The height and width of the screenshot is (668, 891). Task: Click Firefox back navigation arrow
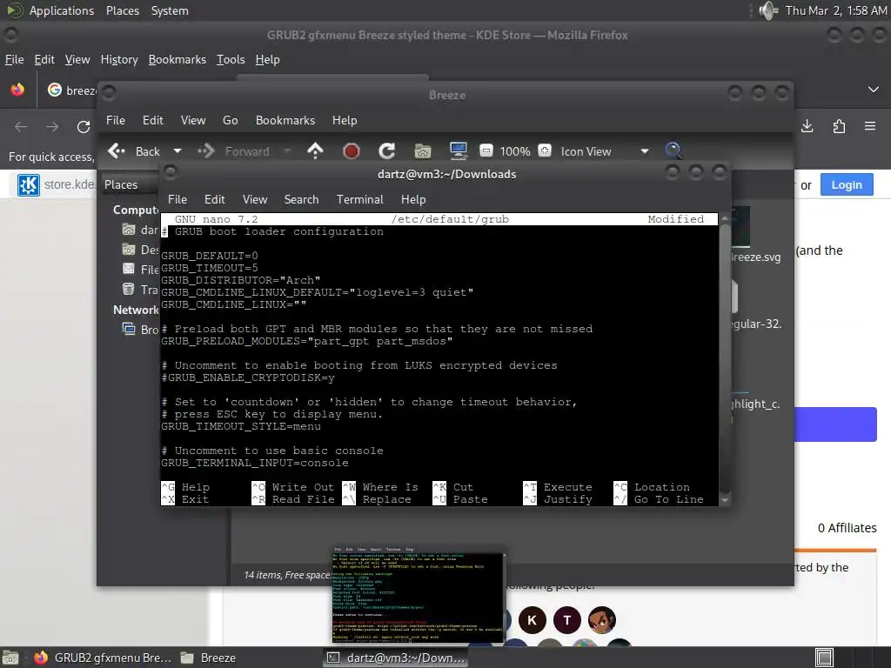21,127
